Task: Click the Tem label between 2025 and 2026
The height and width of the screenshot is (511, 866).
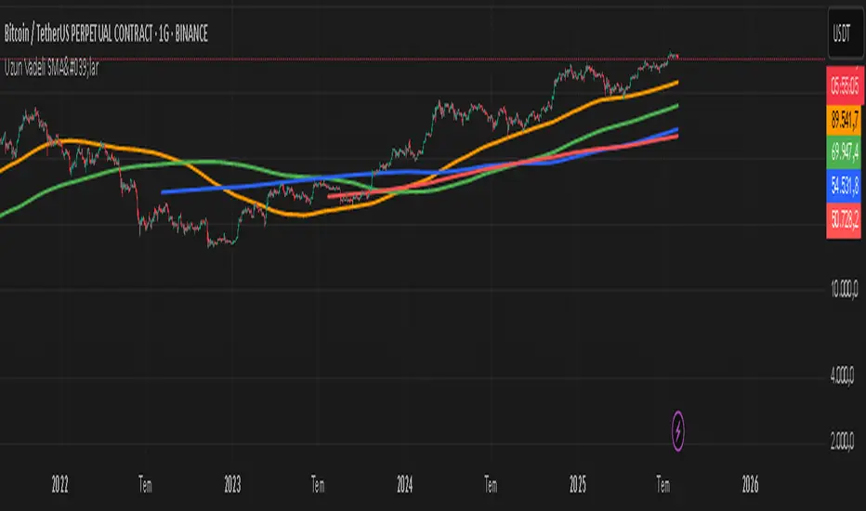Action: tap(663, 485)
